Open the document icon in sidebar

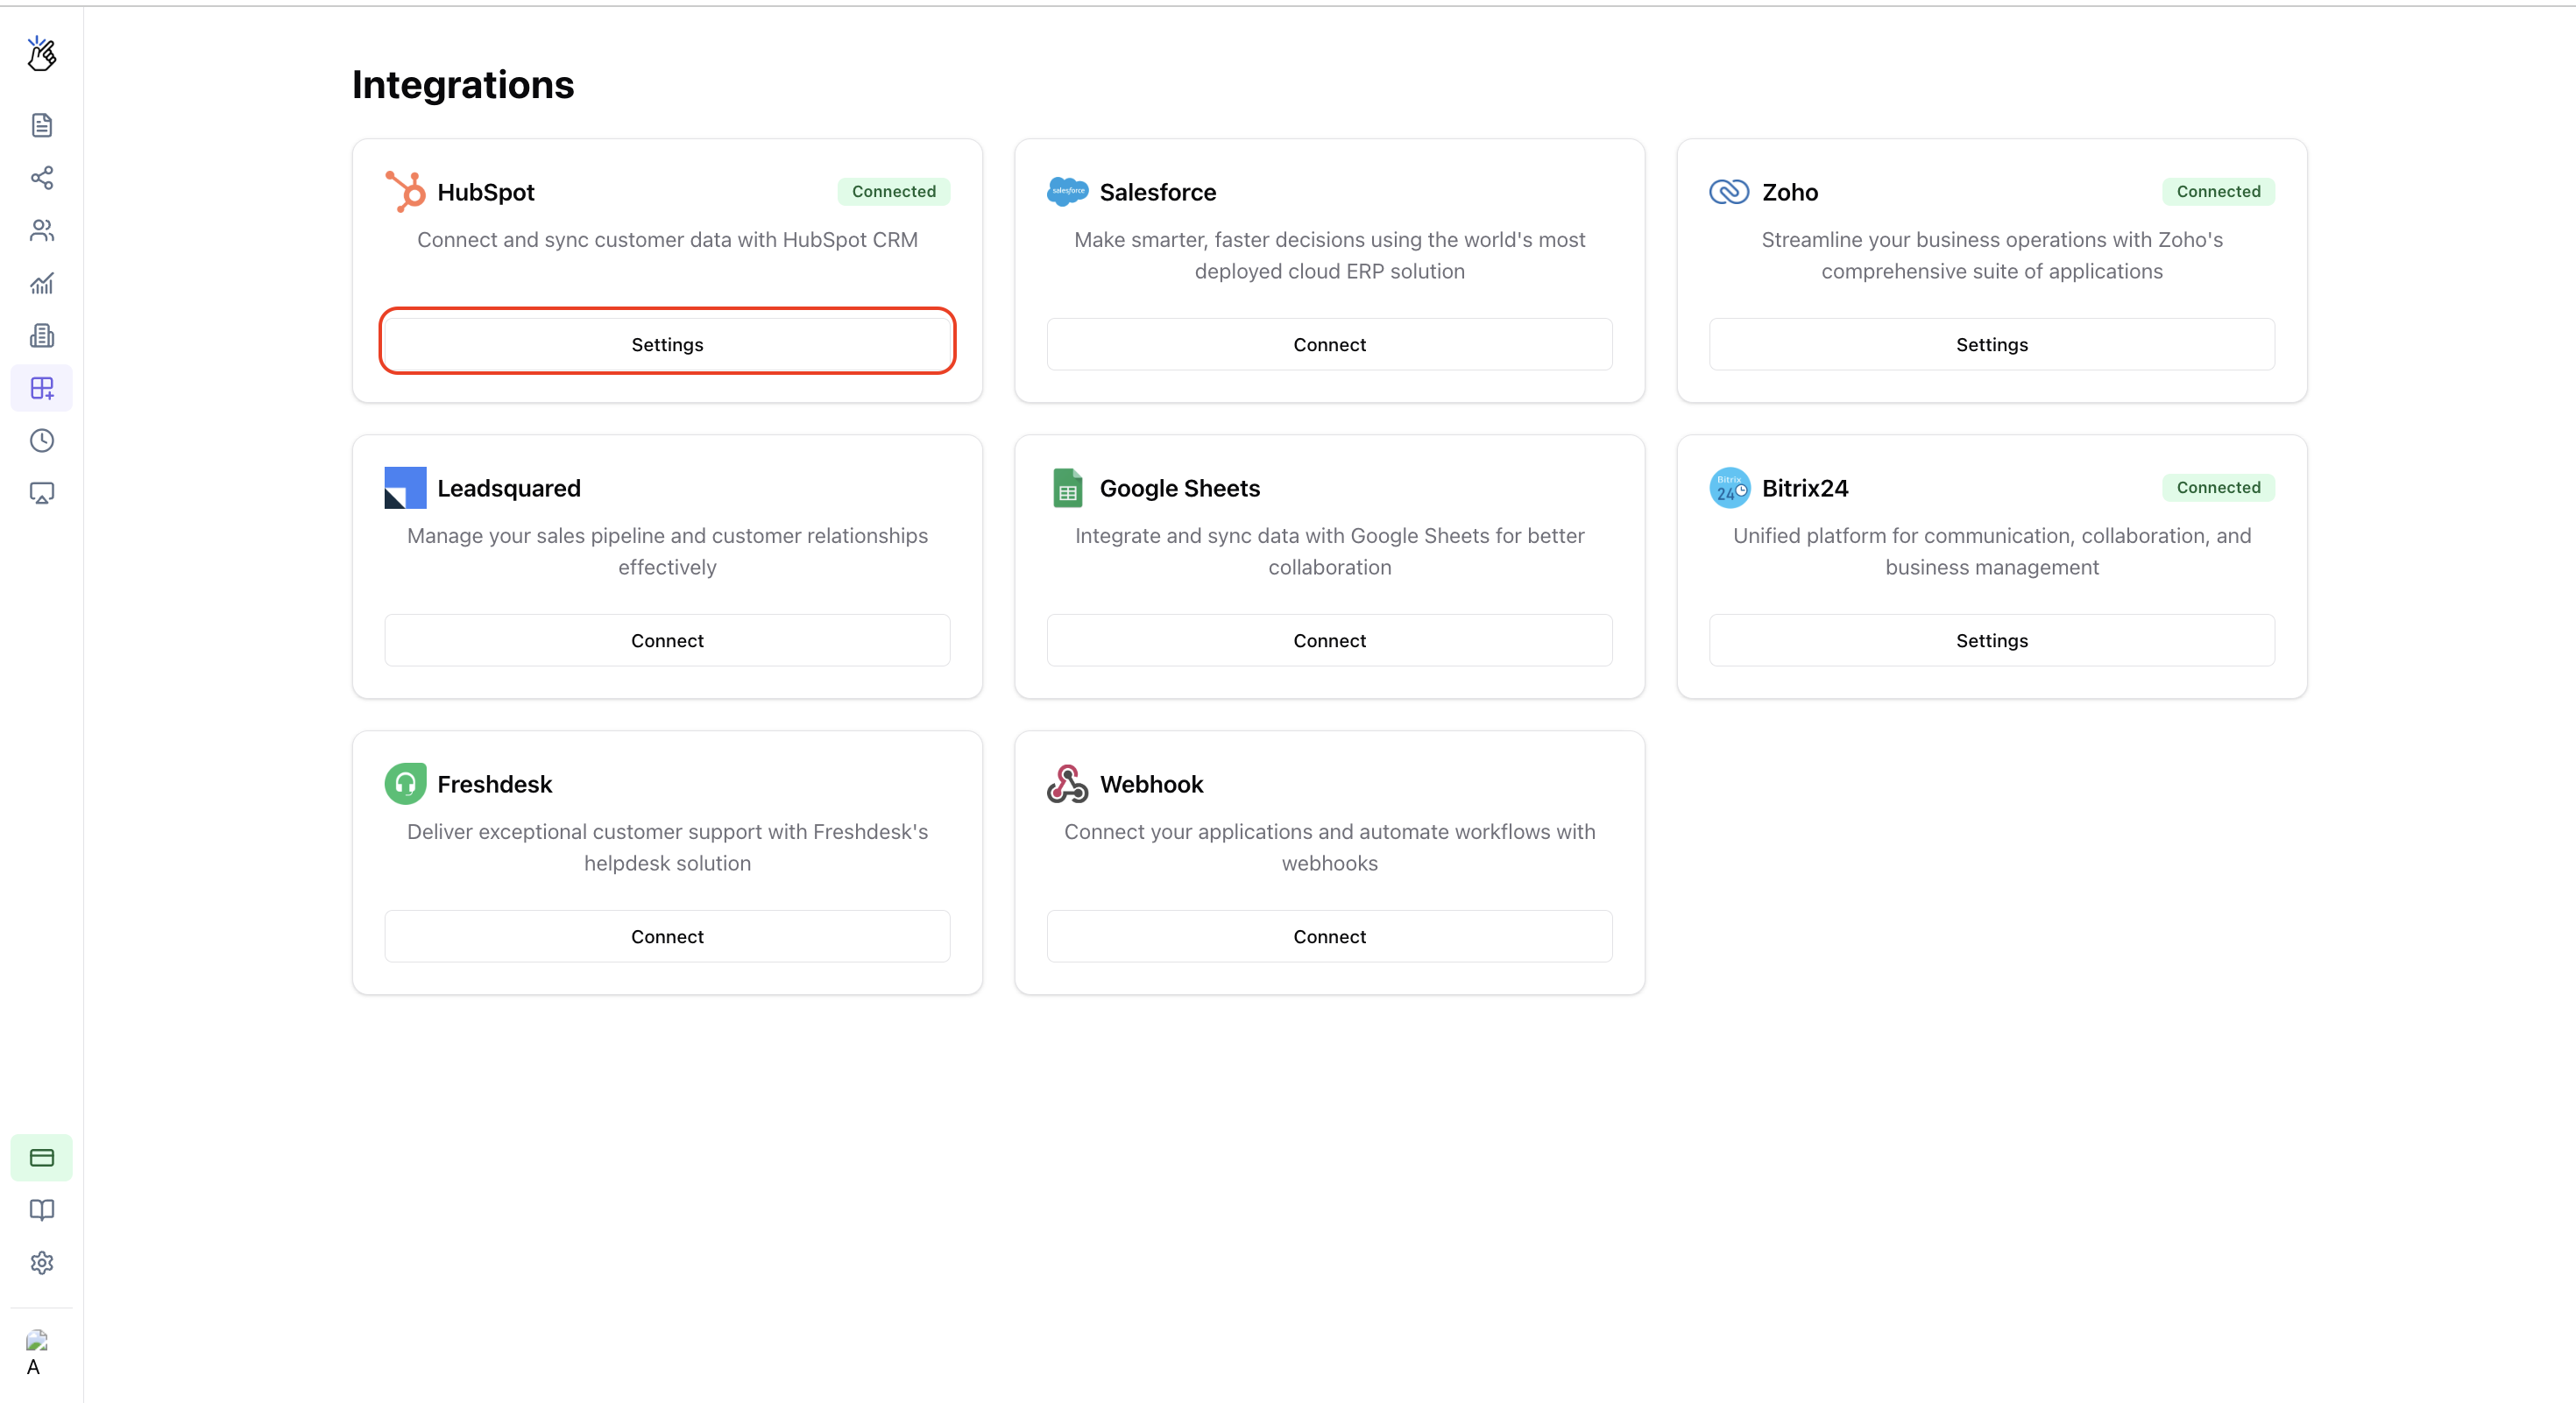41,125
